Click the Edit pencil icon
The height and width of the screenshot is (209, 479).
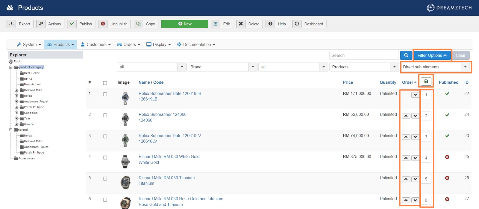click(216, 24)
